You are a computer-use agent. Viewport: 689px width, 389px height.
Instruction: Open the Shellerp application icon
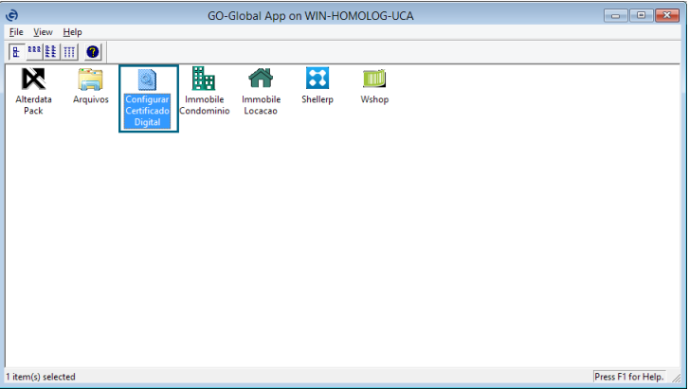(x=317, y=79)
